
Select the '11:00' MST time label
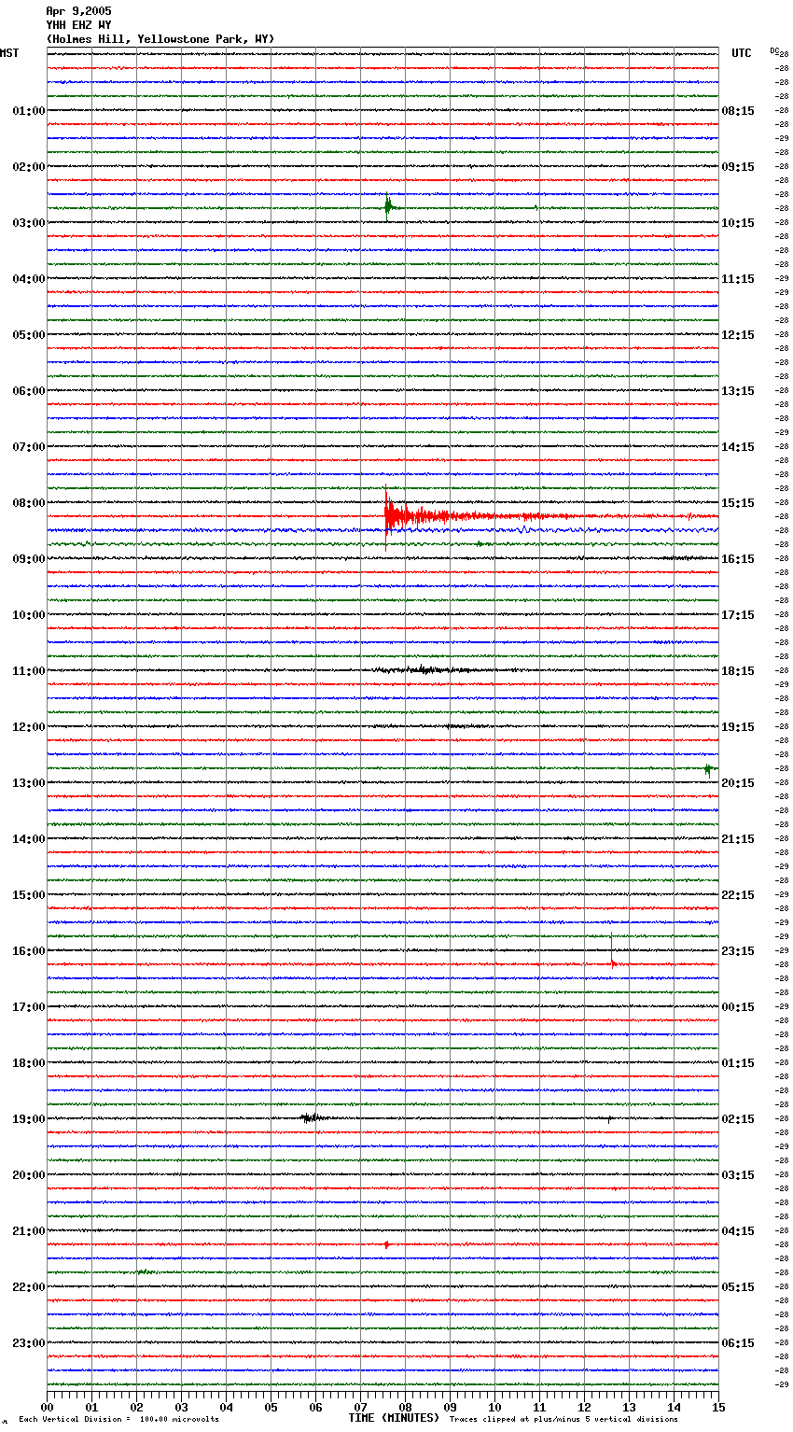click(28, 671)
